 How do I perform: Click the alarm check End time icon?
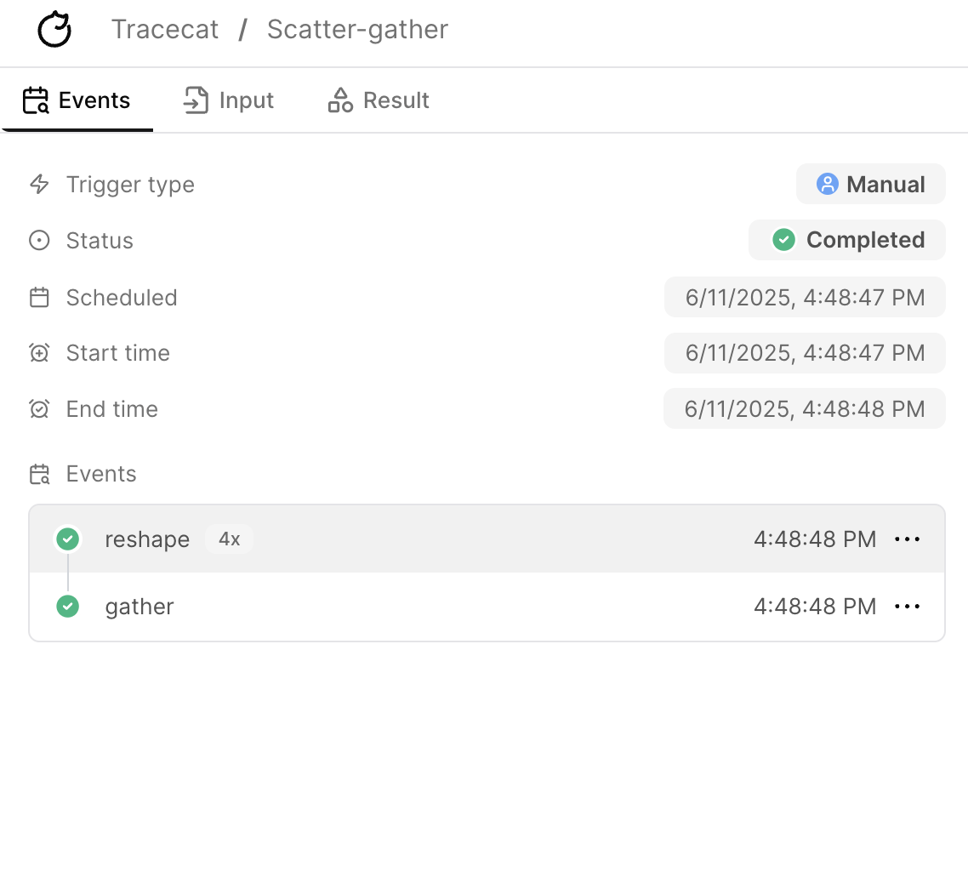click(x=39, y=408)
